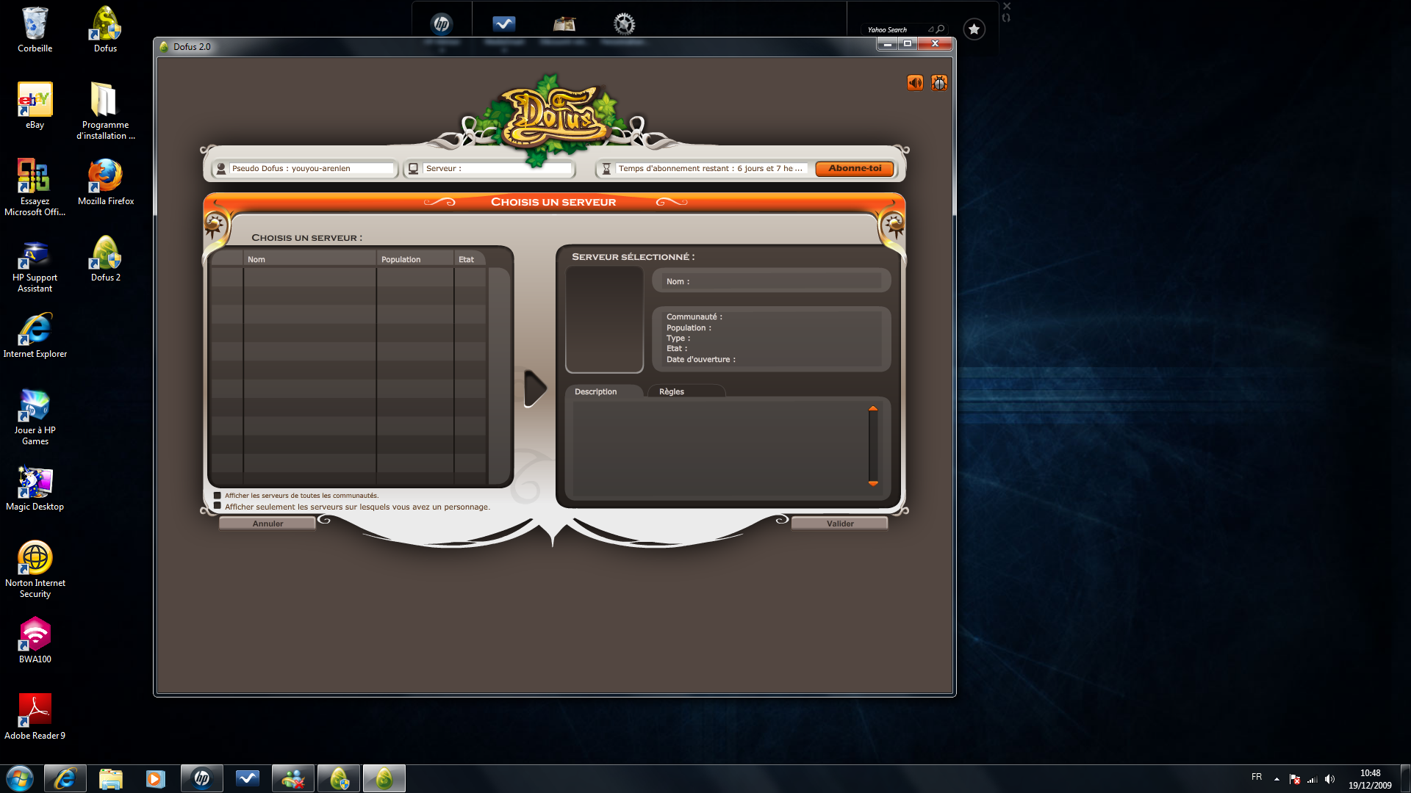Mute the Dofus game sound
This screenshot has width=1411, height=793.
pos(915,83)
